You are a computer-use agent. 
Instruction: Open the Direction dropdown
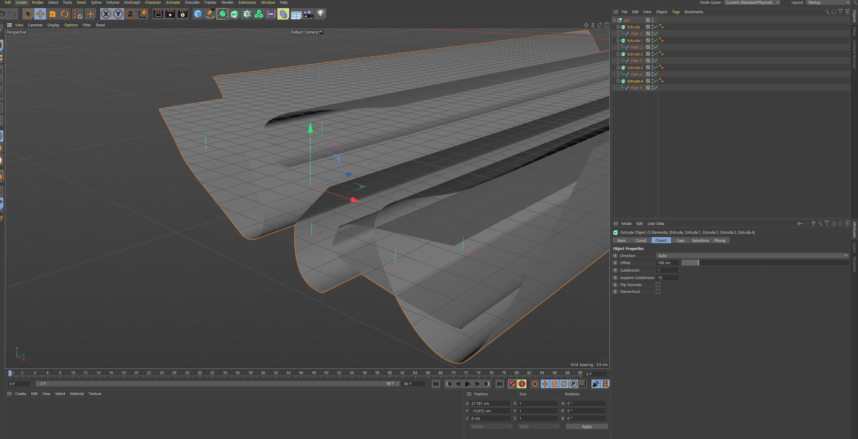click(x=752, y=256)
